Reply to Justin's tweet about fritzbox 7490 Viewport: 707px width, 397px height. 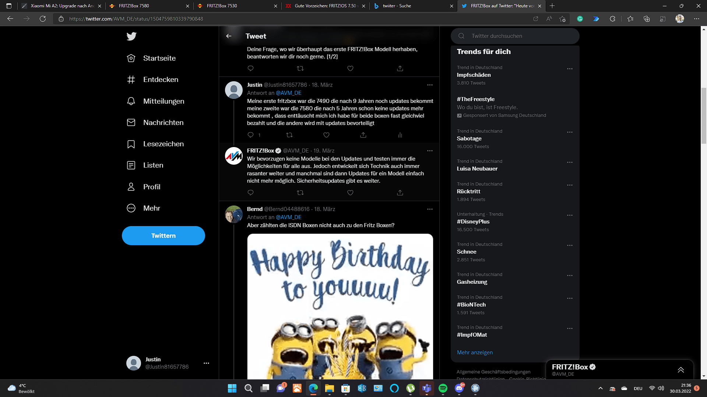click(251, 135)
